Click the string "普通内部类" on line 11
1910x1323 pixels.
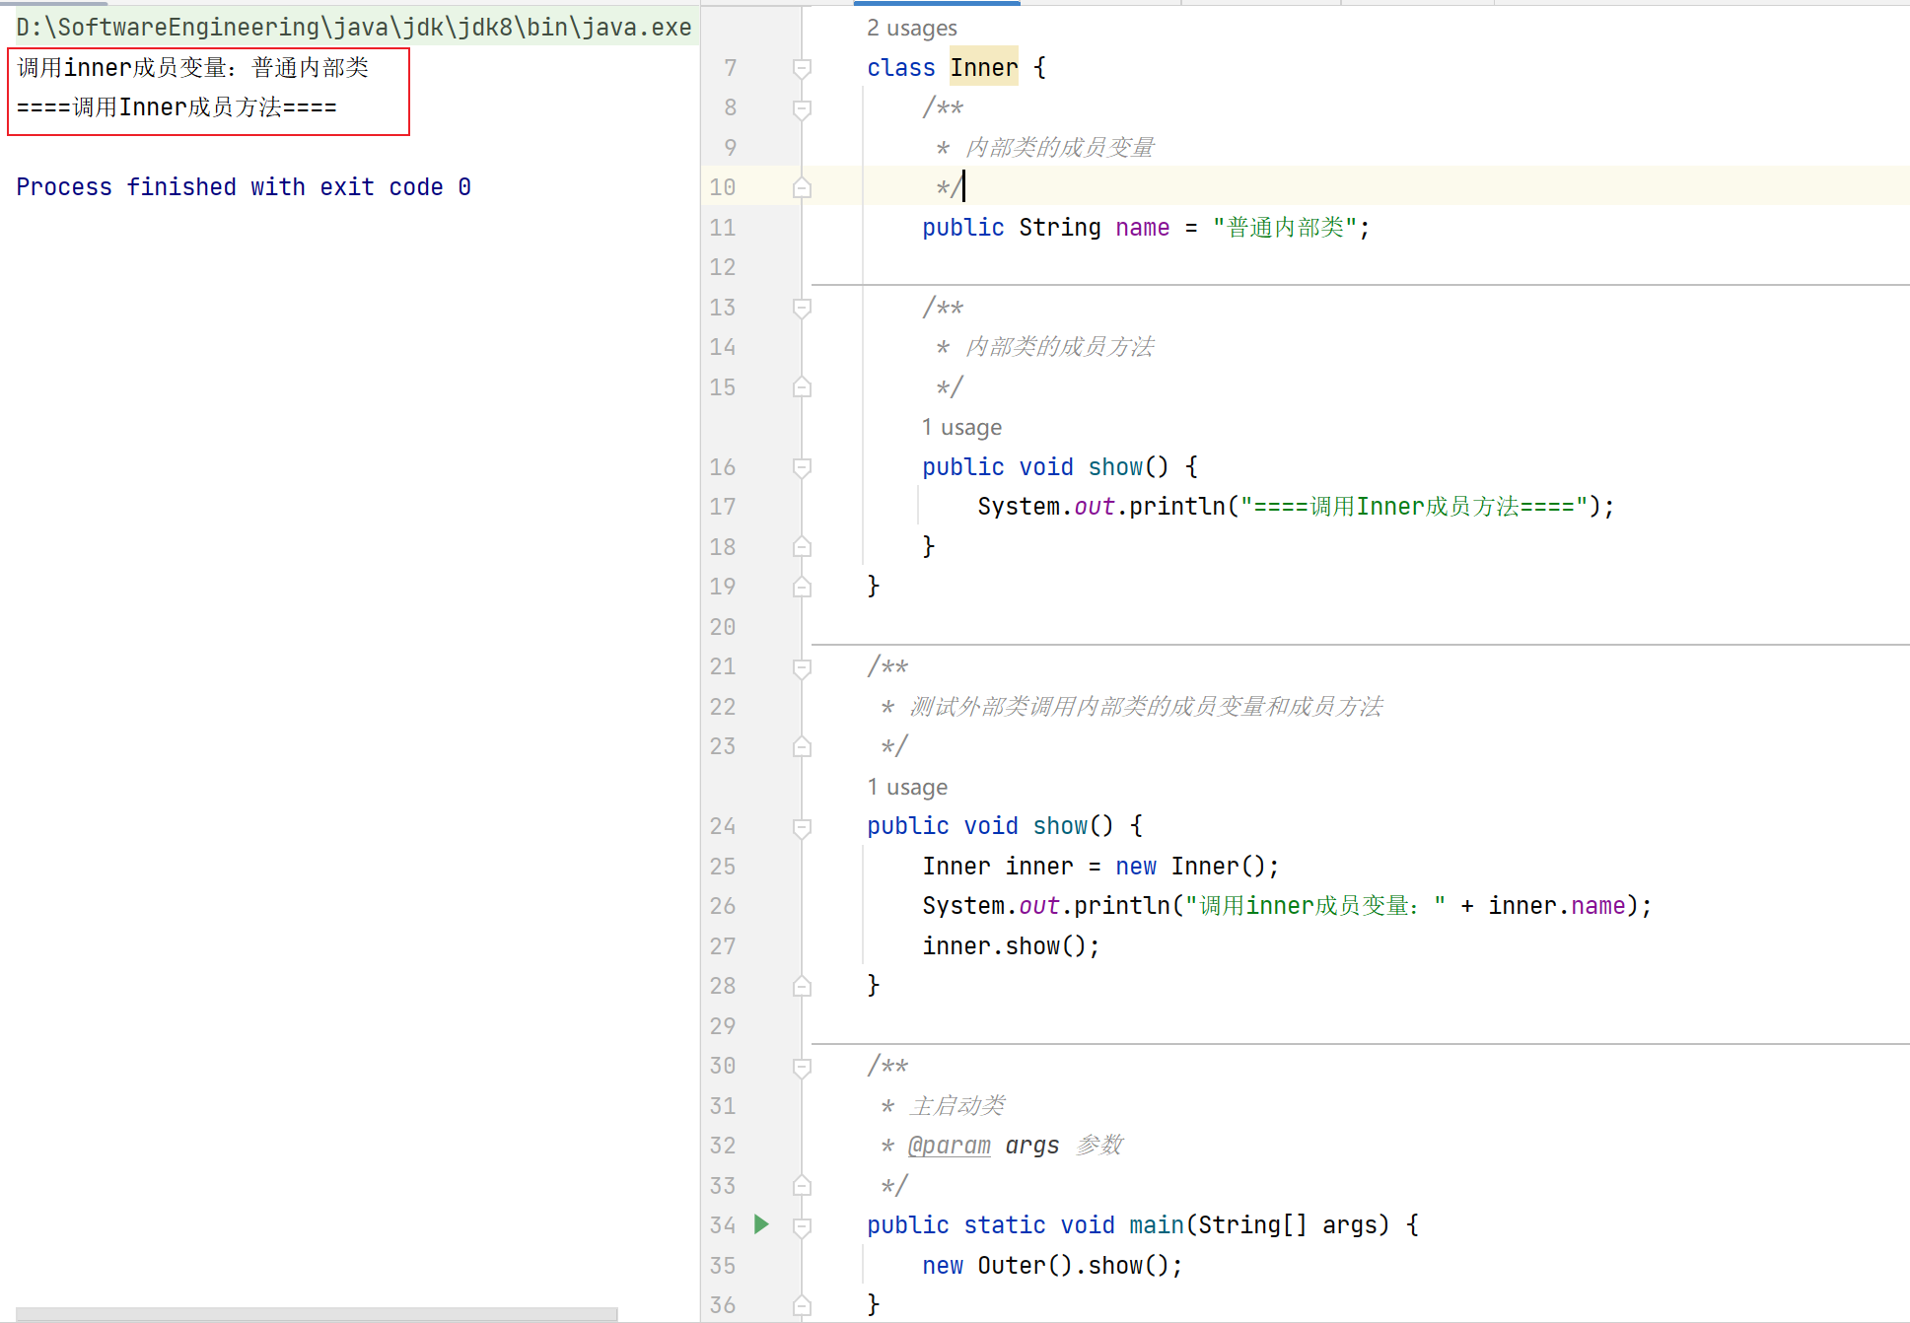coord(1285,228)
